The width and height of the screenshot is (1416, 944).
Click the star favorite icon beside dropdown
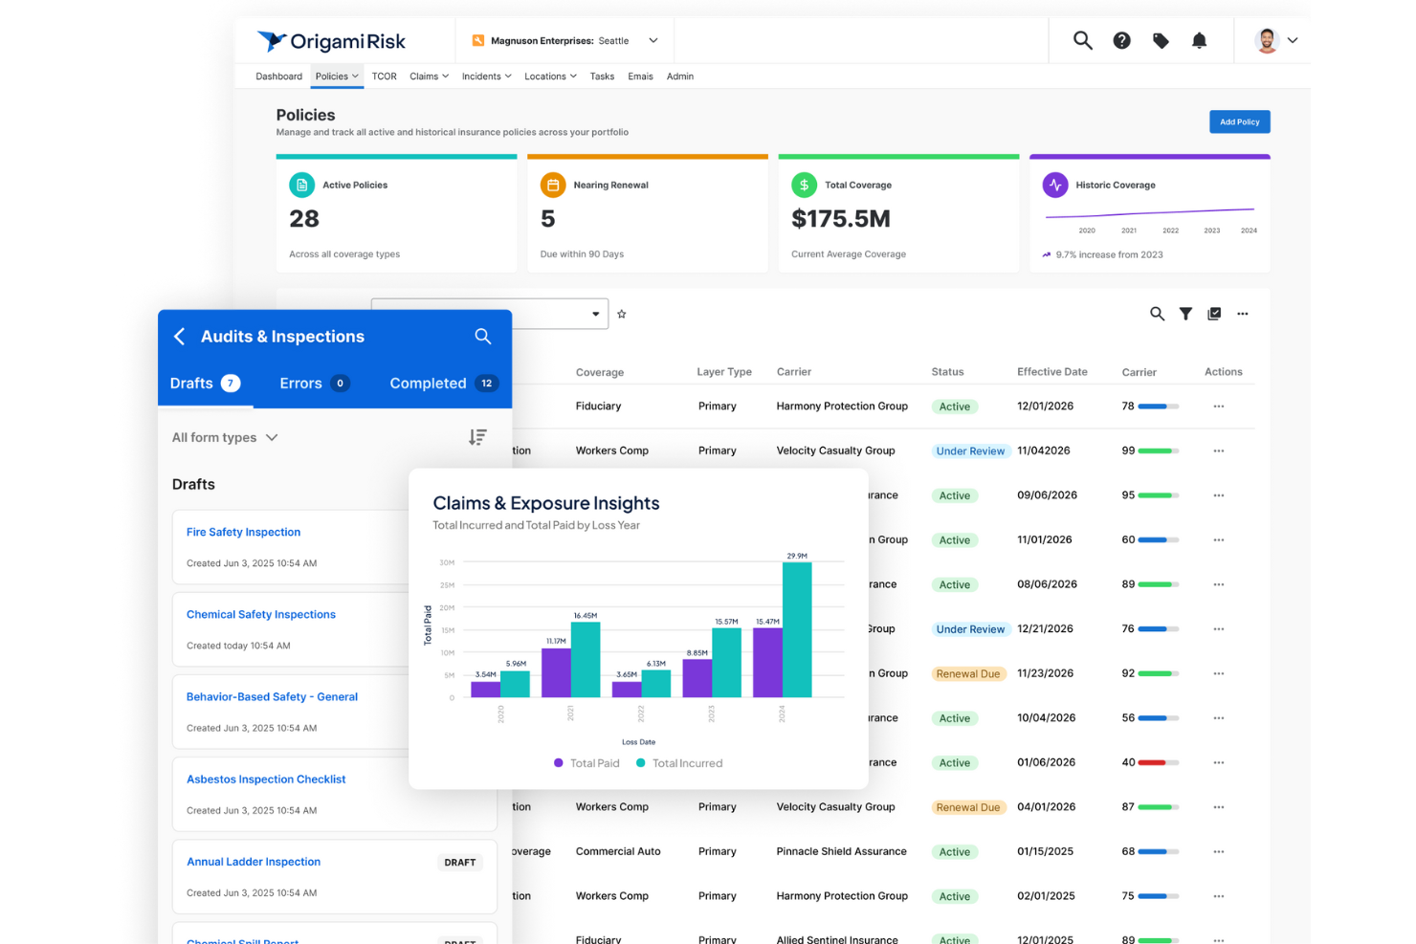622,314
